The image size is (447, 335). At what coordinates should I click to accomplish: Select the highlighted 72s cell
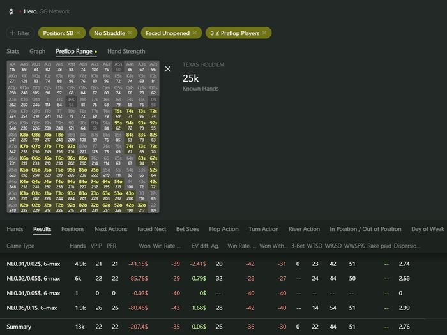point(153,149)
